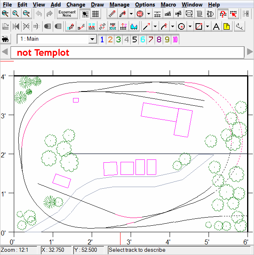Click the 'not Templot' message field
The image size is (254, 255).
click(127, 52)
